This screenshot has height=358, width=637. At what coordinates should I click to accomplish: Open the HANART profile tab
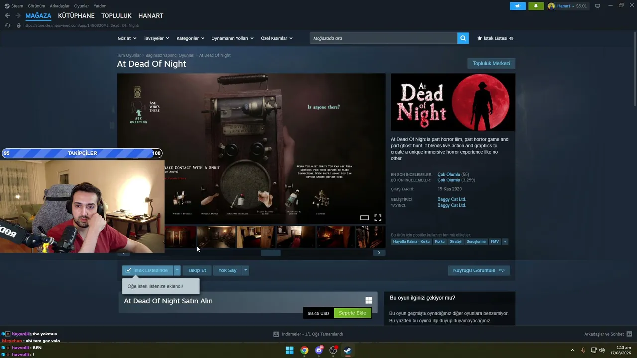click(151, 16)
